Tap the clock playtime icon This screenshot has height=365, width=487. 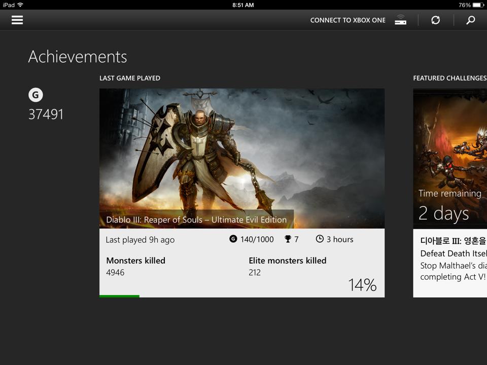point(320,239)
